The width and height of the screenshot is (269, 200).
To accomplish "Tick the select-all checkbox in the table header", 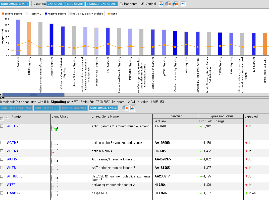I will click(2, 119).
